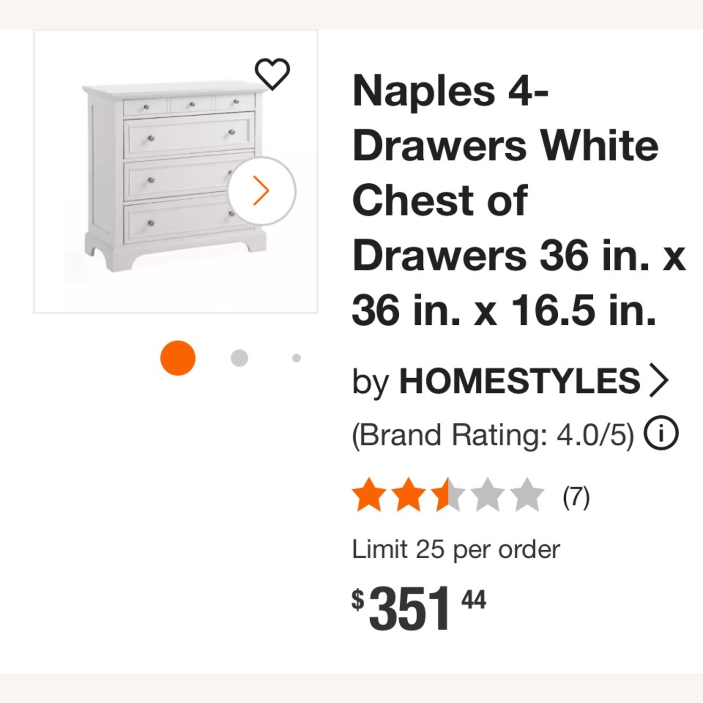
Task: Click the orange dot indicating current slide
Action: [x=177, y=357]
